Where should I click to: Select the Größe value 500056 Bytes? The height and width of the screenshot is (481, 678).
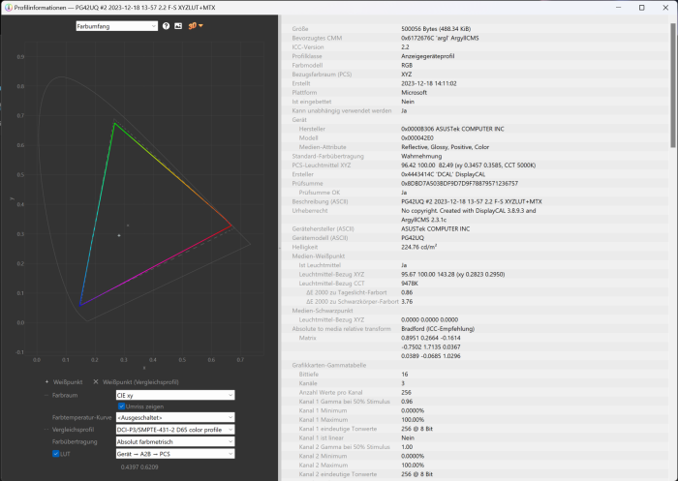point(436,29)
